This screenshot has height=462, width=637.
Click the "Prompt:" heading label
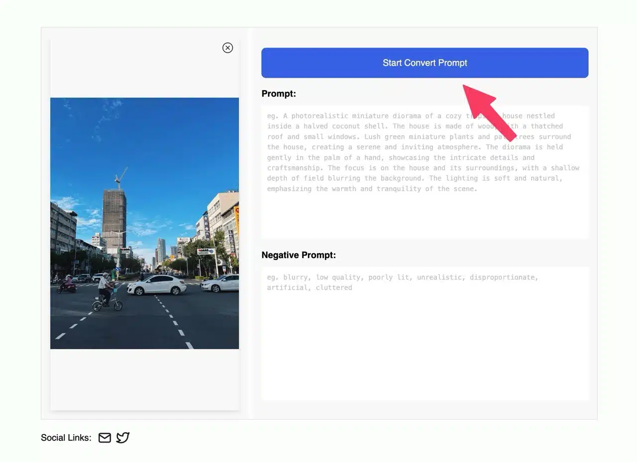tap(279, 94)
